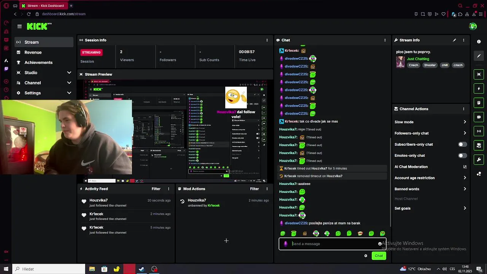Open AI Chat Moderation external link icon
This screenshot has height=274, width=487.
click(465, 167)
